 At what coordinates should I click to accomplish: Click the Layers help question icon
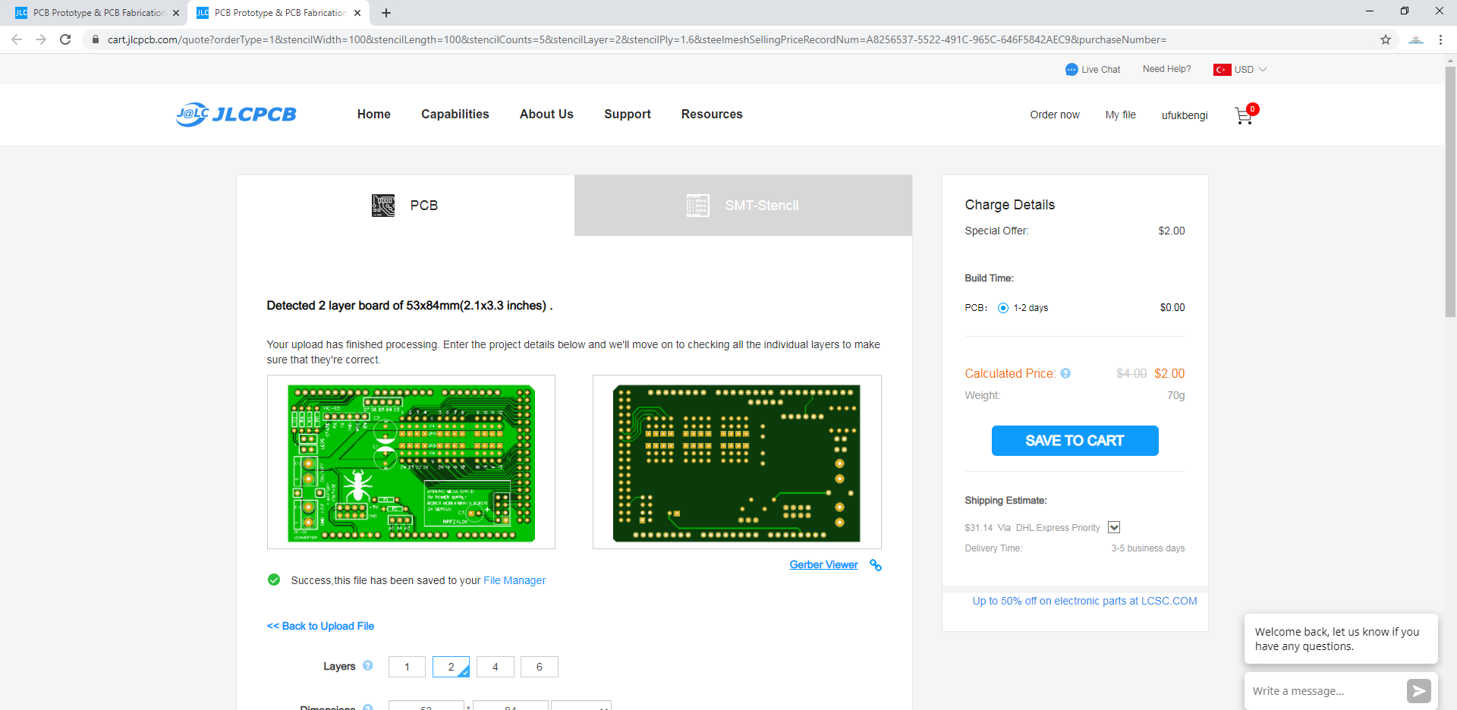368,666
